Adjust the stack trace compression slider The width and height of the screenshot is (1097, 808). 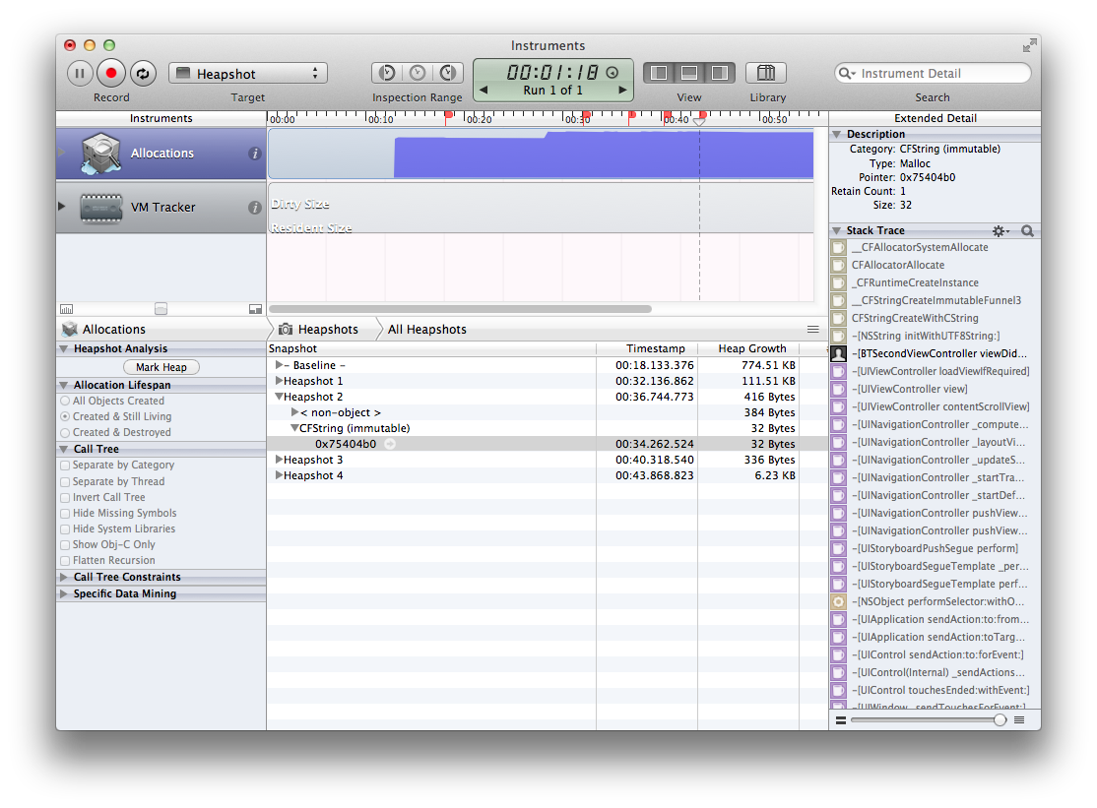click(1000, 720)
